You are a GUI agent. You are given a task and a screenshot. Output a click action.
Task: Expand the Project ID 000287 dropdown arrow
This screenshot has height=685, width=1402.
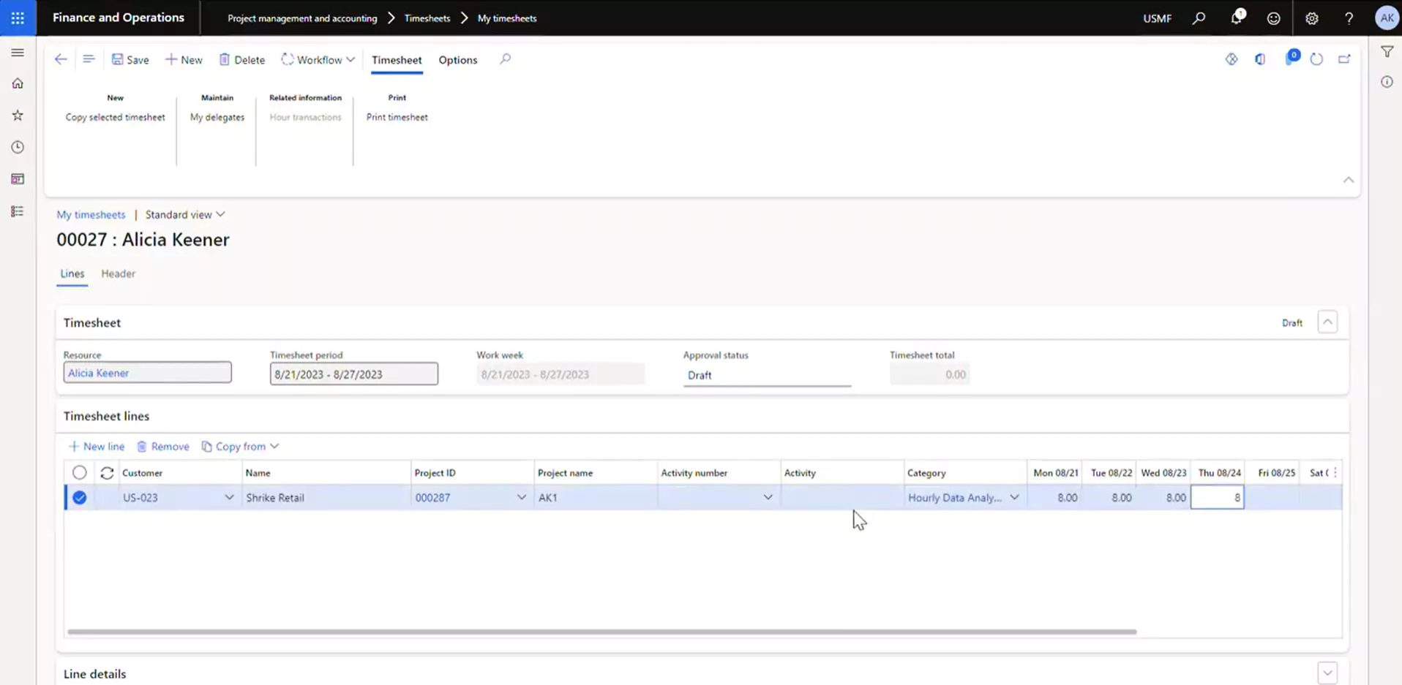point(521,498)
